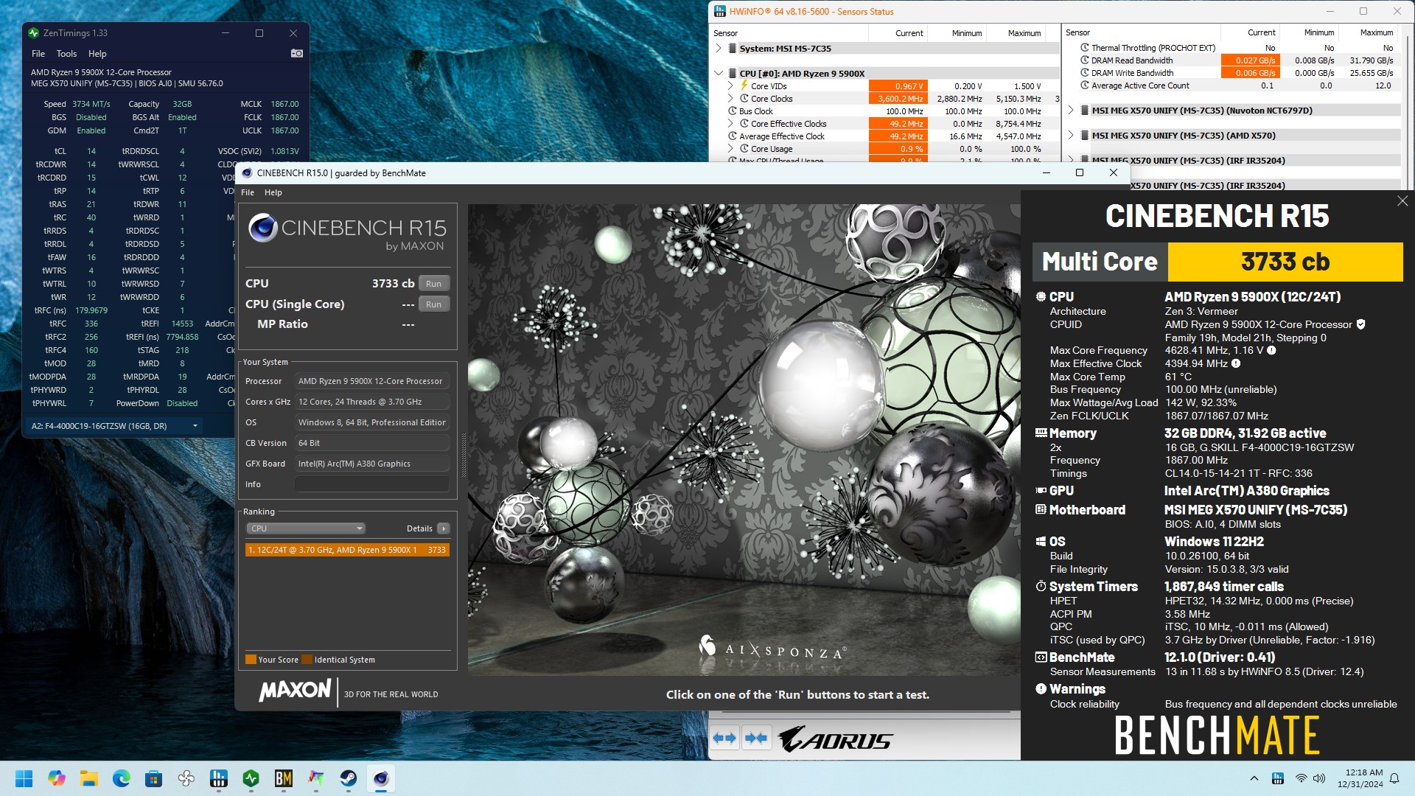Image resolution: width=1415 pixels, height=796 pixels.
Task: Switch to BenchMate from the taskbar
Action: (x=283, y=778)
